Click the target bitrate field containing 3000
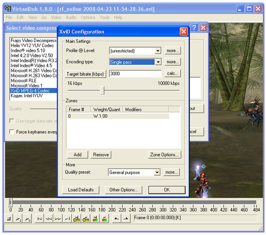Viewport: 266px width, 235px height. tap(135, 74)
